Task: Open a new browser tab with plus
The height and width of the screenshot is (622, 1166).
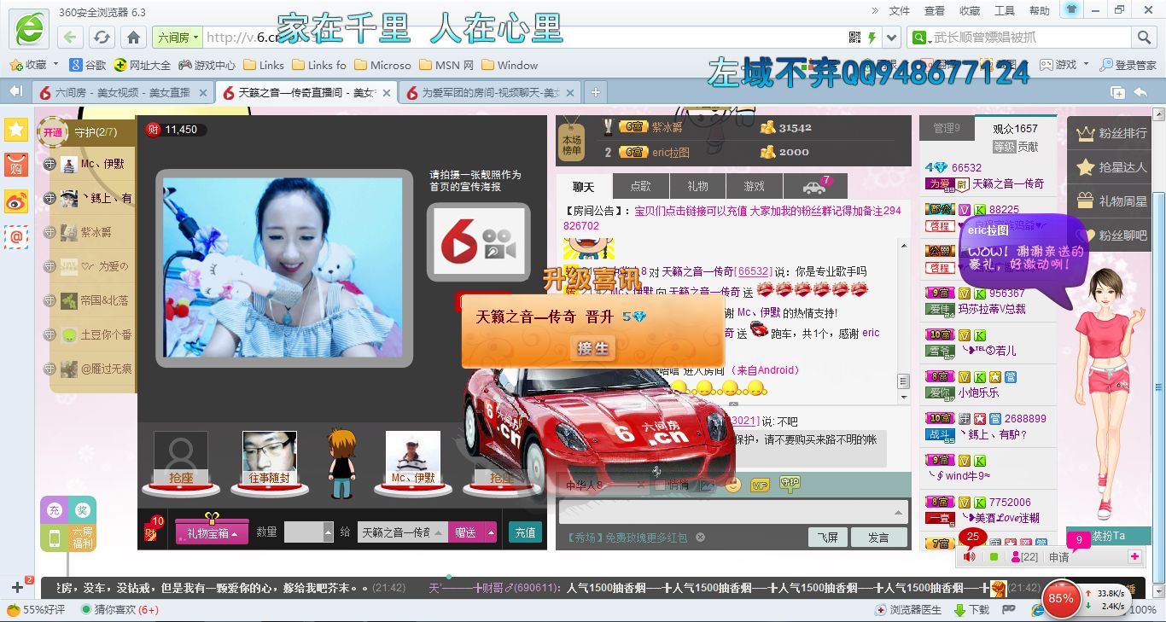Action: [596, 93]
